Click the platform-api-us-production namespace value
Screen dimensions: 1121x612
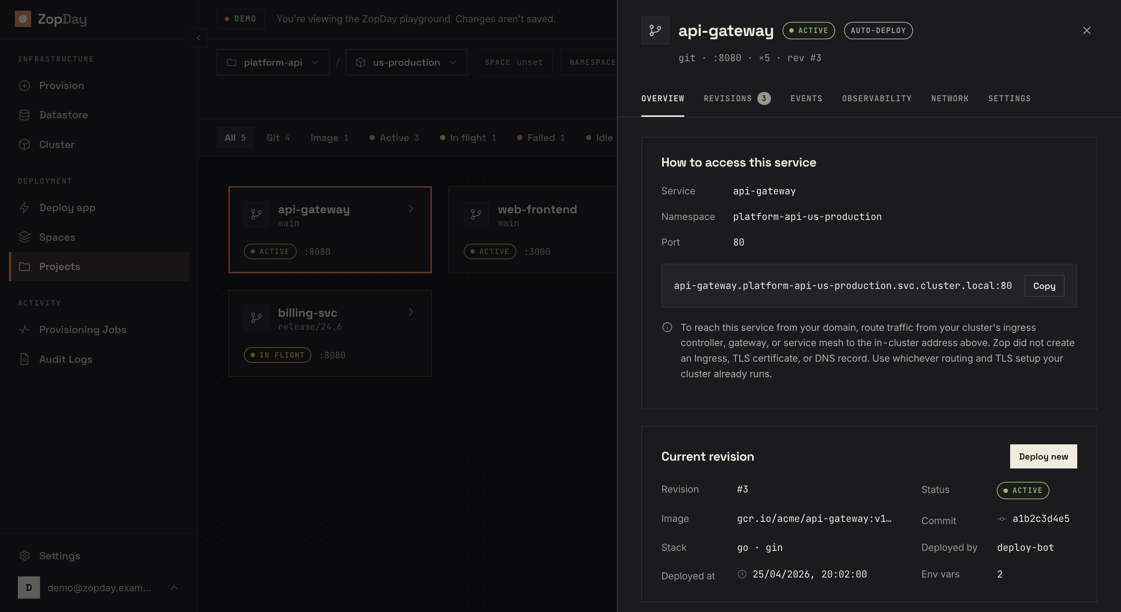coord(807,216)
